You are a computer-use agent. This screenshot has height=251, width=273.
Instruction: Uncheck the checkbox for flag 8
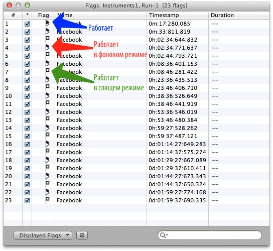coord(27,80)
